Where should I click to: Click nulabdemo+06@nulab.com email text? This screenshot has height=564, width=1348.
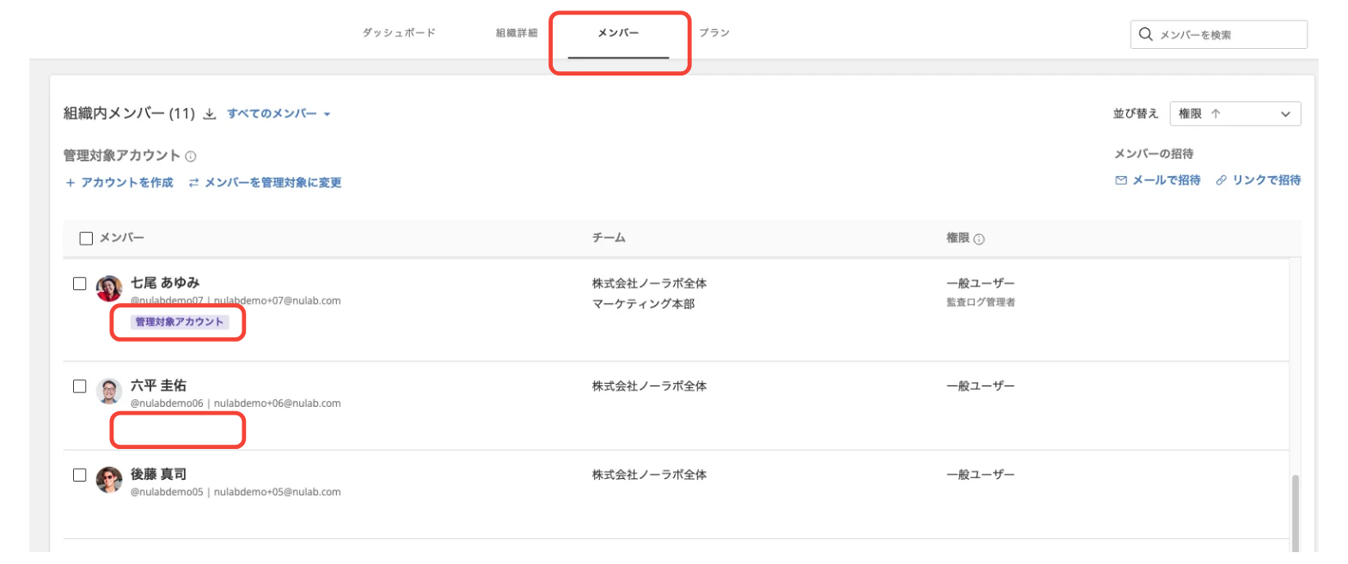278,403
